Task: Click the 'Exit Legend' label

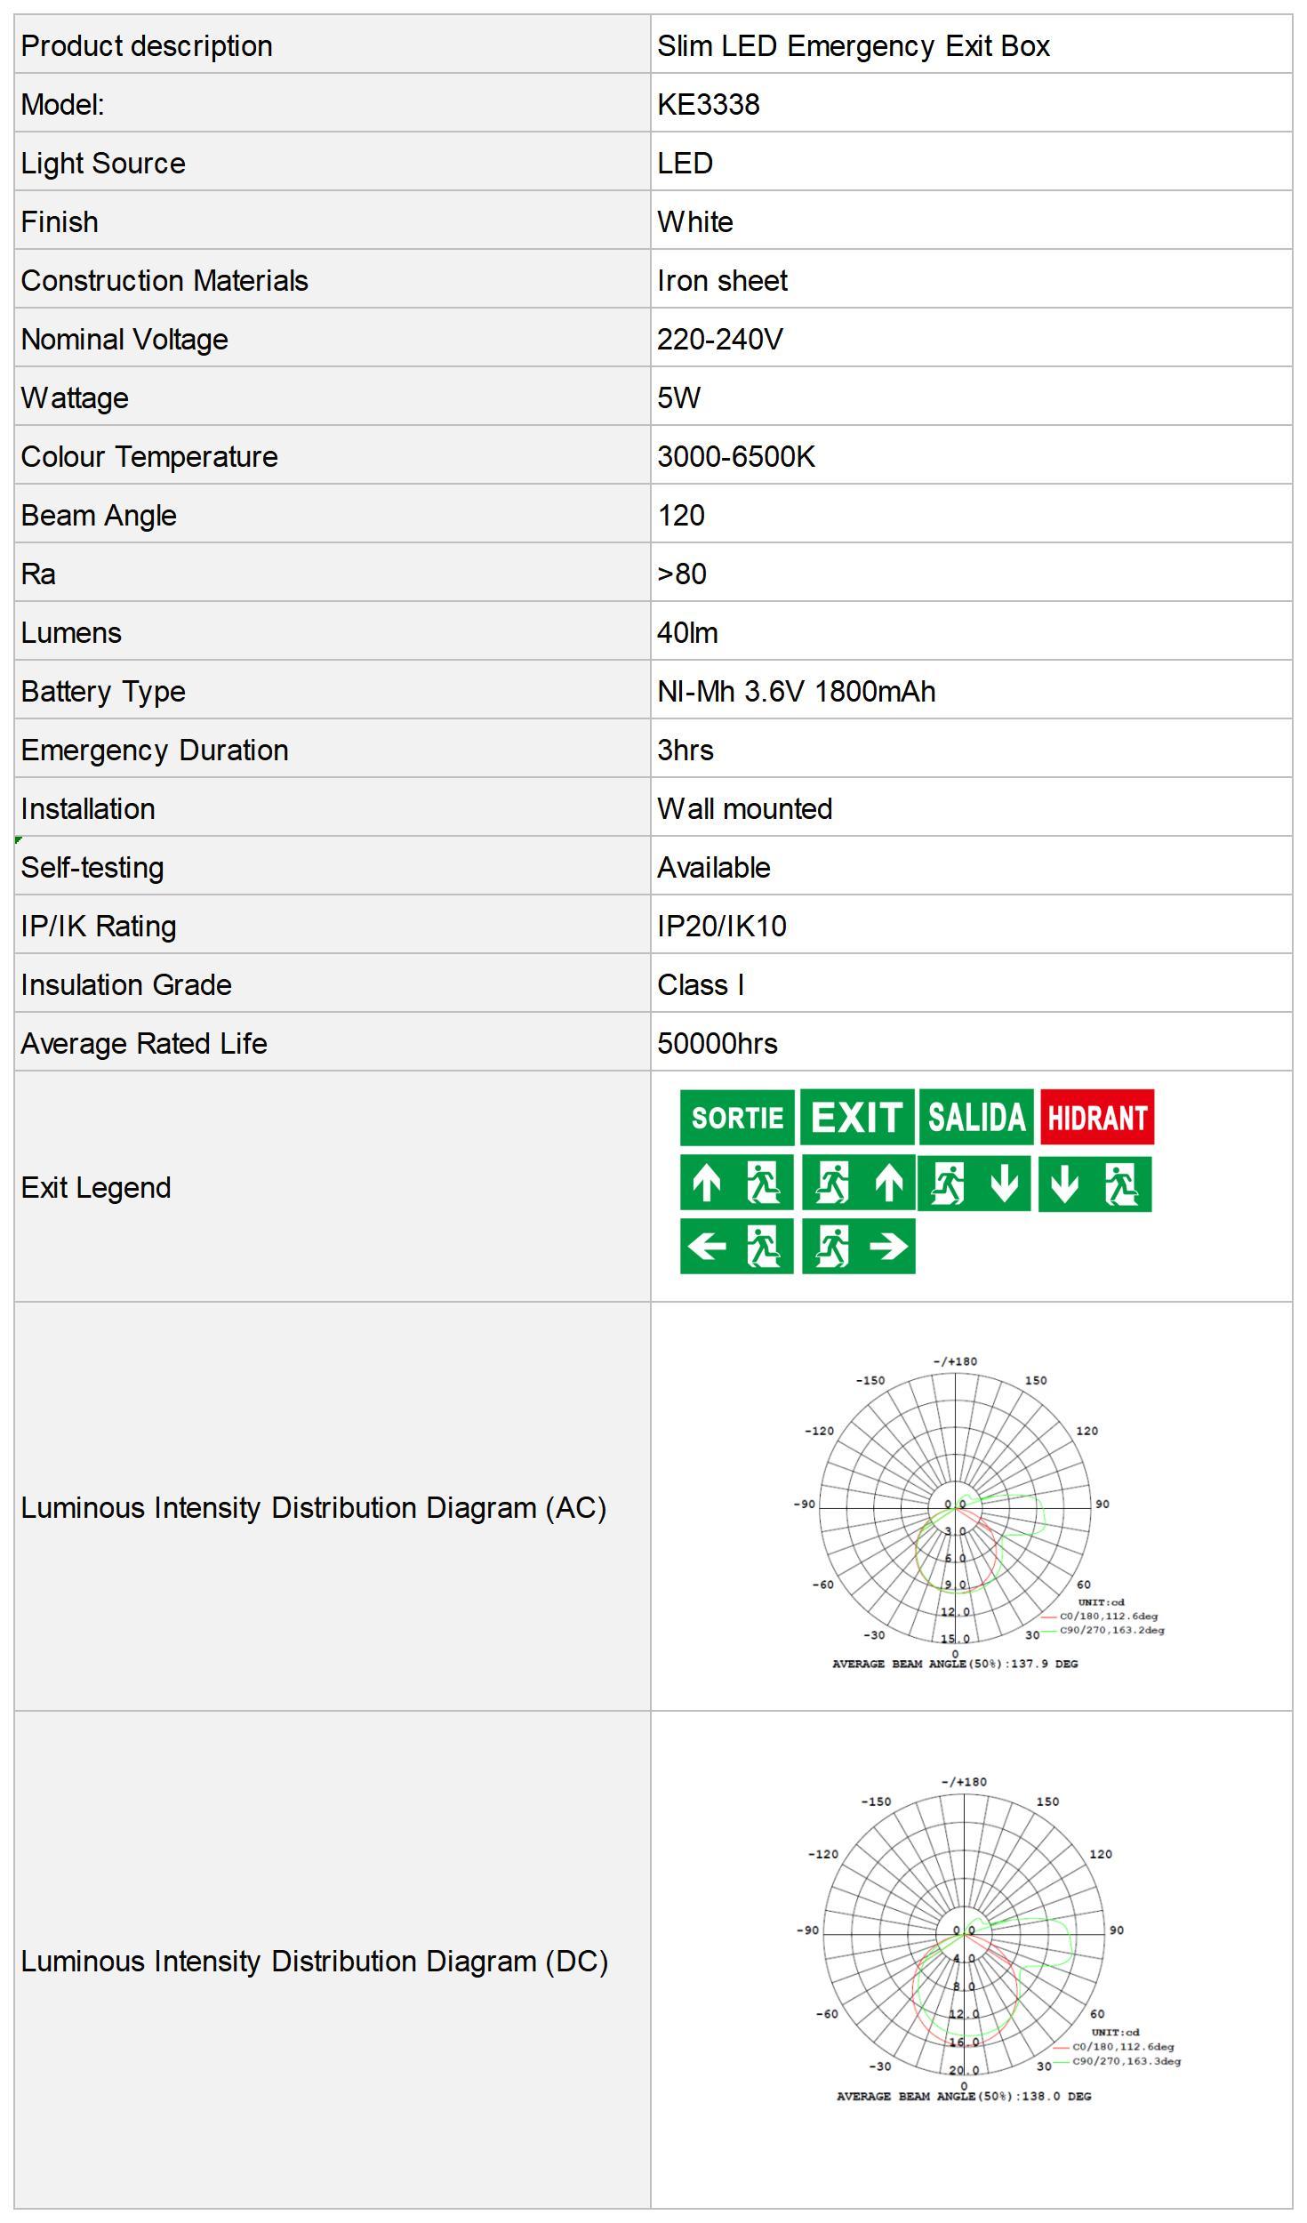Action: pos(96,1187)
